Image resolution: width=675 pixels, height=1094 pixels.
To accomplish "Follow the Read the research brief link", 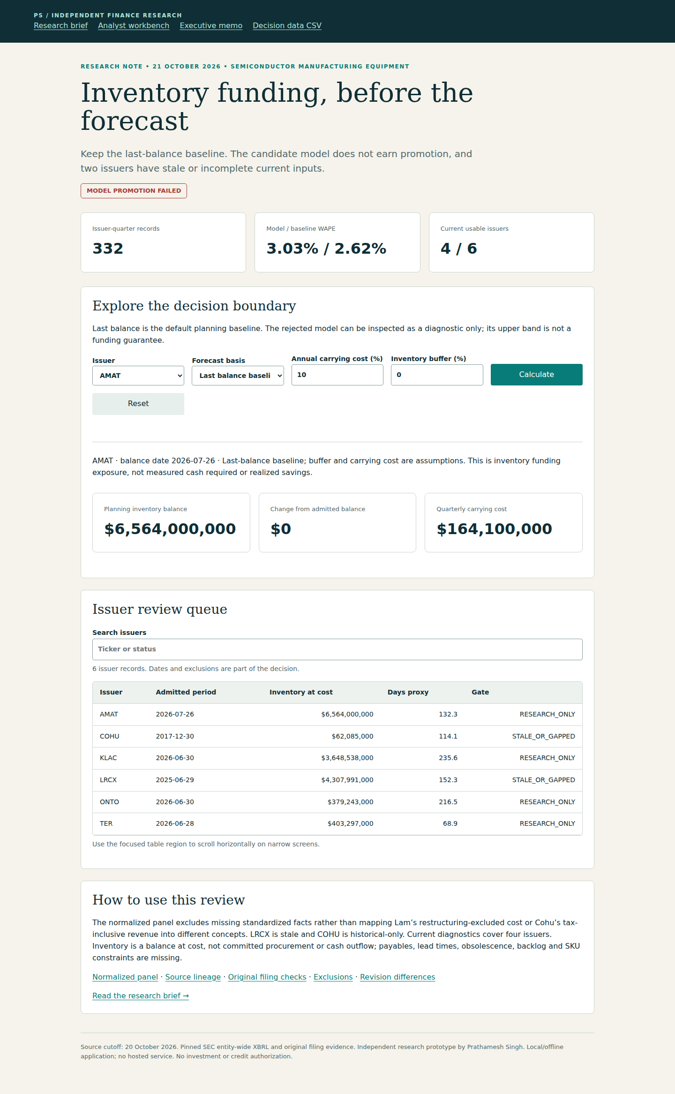I will [141, 996].
